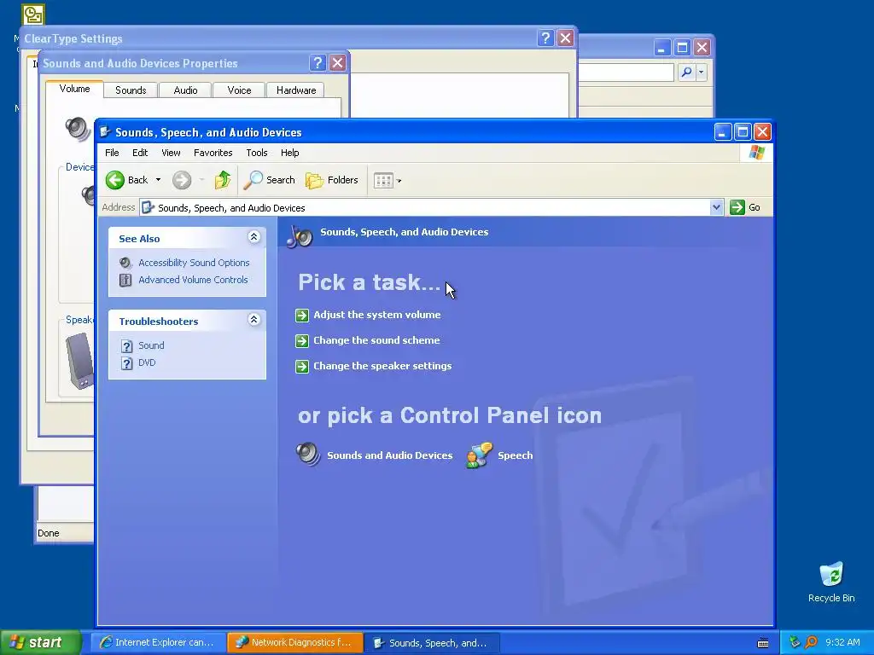Open the Speech control panel icon

pos(480,455)
